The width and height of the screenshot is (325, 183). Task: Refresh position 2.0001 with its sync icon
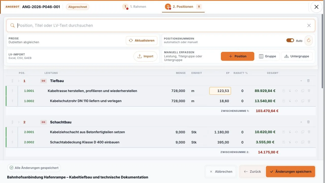296,132
